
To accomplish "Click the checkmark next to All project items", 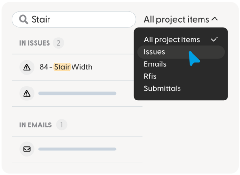I will 214,39.
